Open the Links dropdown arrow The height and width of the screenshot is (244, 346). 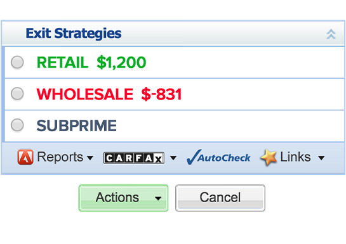coord(321,158)
